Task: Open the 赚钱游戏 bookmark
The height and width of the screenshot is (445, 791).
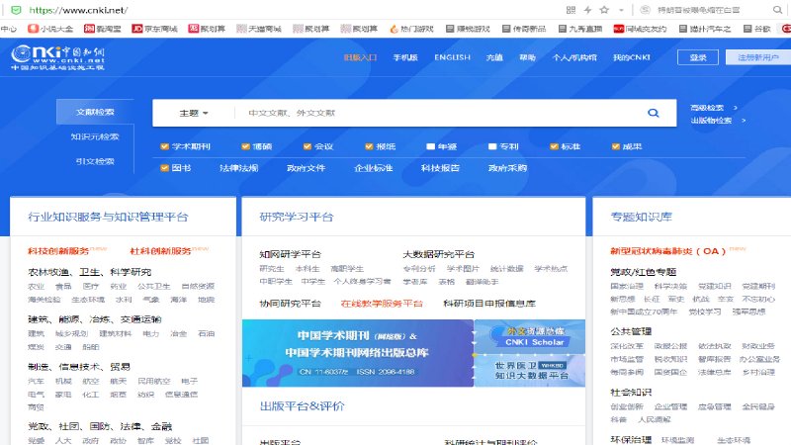Action: (x=468, y=29)
